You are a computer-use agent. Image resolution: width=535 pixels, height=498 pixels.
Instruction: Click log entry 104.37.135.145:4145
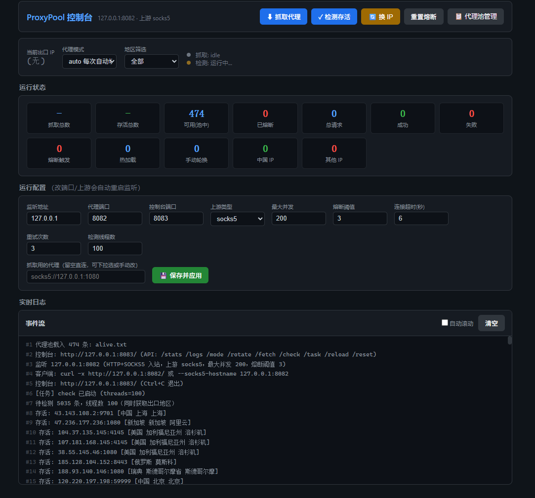click(x=116, y=432)
